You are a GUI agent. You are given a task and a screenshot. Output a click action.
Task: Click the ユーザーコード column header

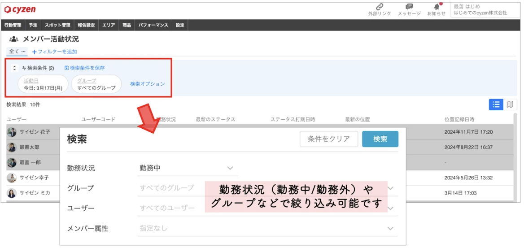(99, 119)
